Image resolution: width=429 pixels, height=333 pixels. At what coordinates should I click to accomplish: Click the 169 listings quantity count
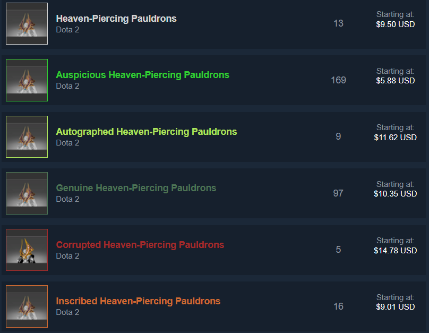(x=338, y=80)
